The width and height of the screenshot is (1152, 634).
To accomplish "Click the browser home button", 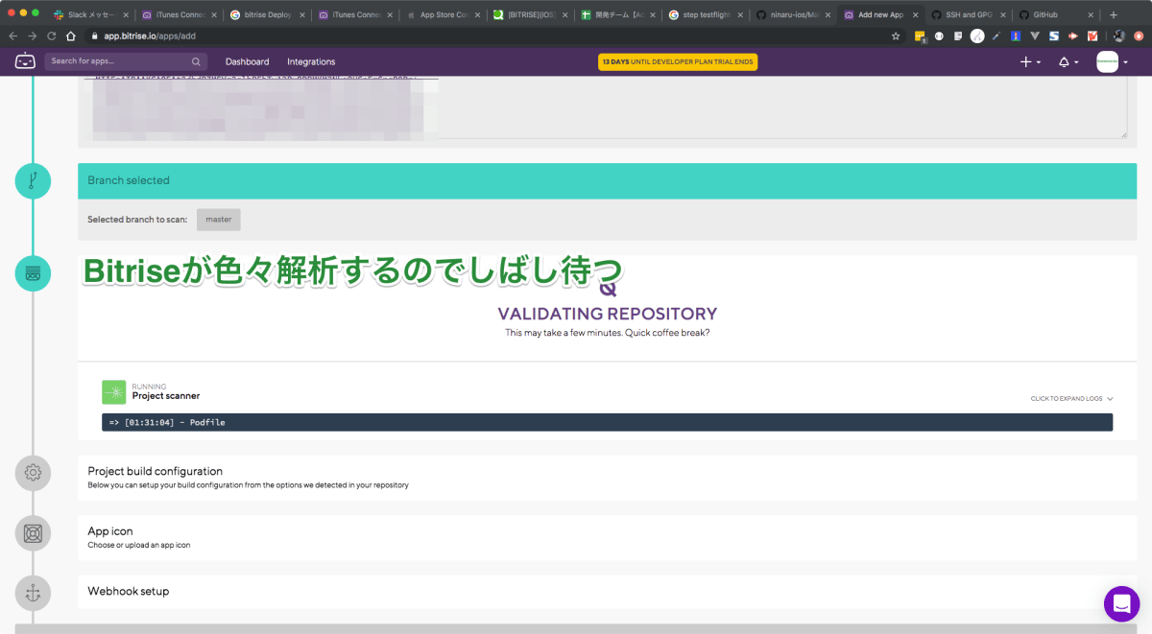I will [x=71, y=35].
